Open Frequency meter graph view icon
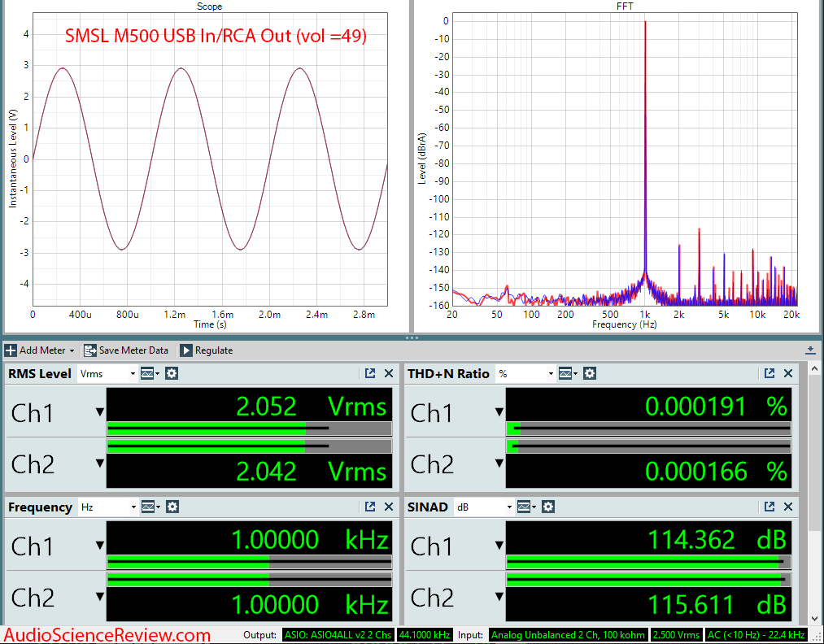This screenshot has width=824, height=644. click(x=150, y=507)
